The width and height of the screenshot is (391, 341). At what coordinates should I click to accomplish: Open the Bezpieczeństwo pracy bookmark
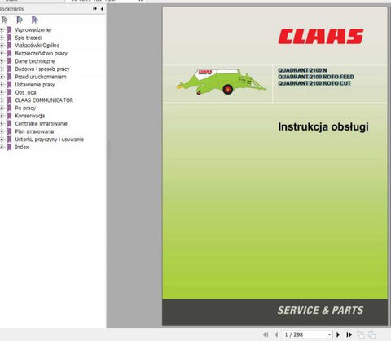(42, 53)
